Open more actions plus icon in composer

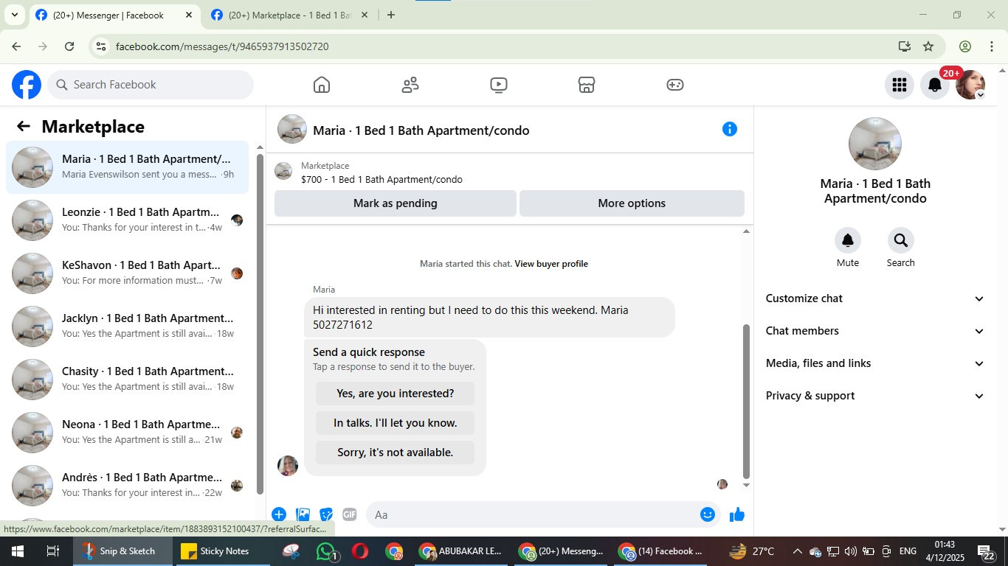click(279, 514)
